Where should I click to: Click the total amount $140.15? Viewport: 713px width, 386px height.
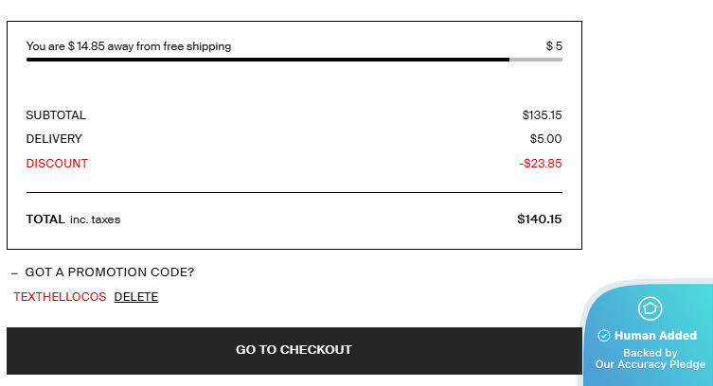coord(539,219)
